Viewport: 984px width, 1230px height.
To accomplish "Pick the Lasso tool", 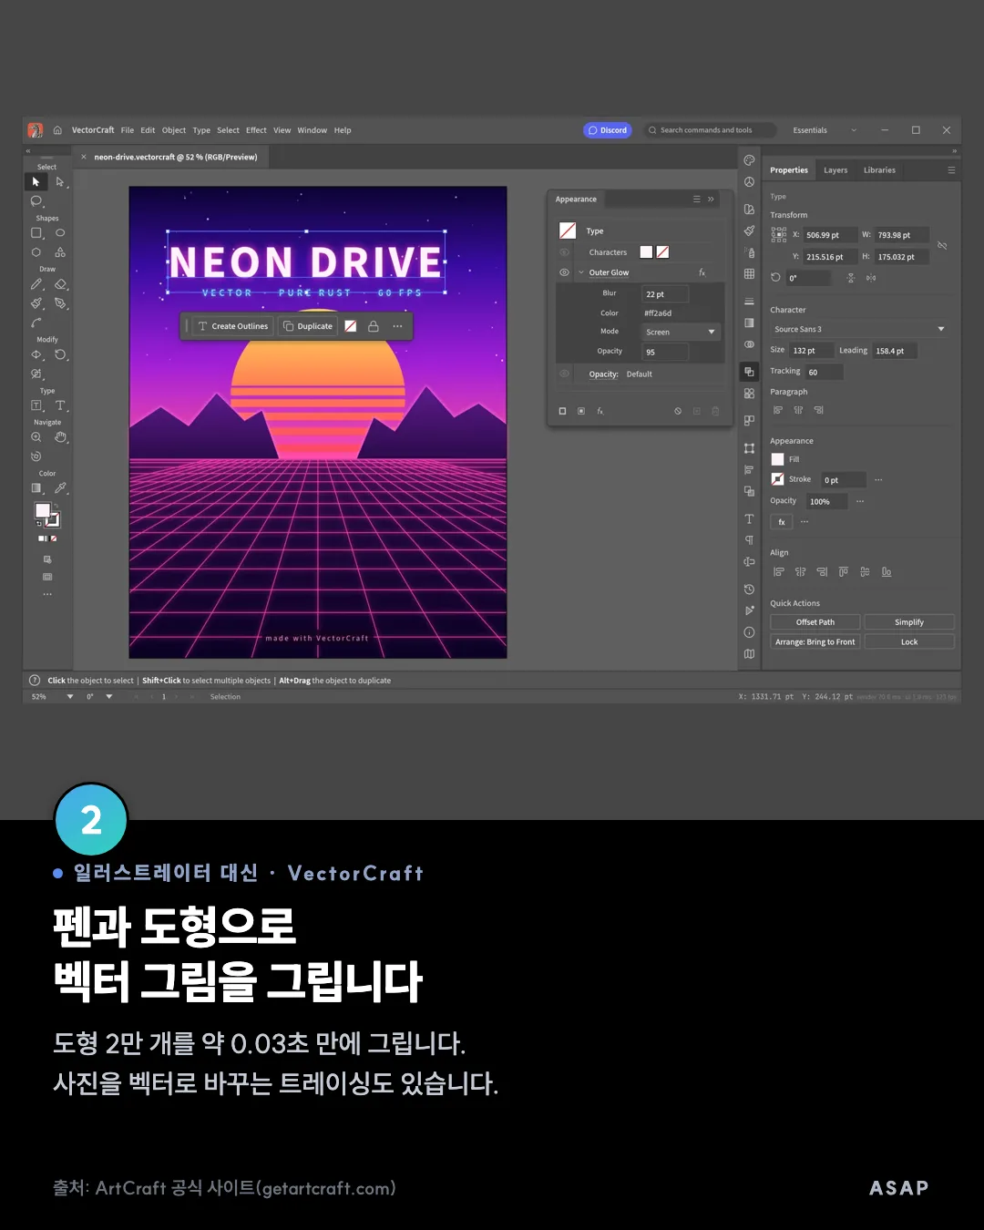I will pyautogui.click(x=36, y=201).
